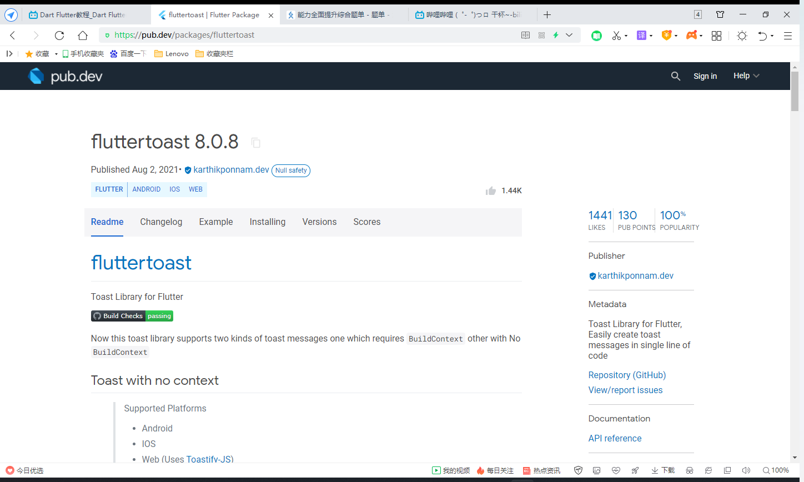
Task: Click the tab count 4 box icon
Action: click(x=698, y=14)
